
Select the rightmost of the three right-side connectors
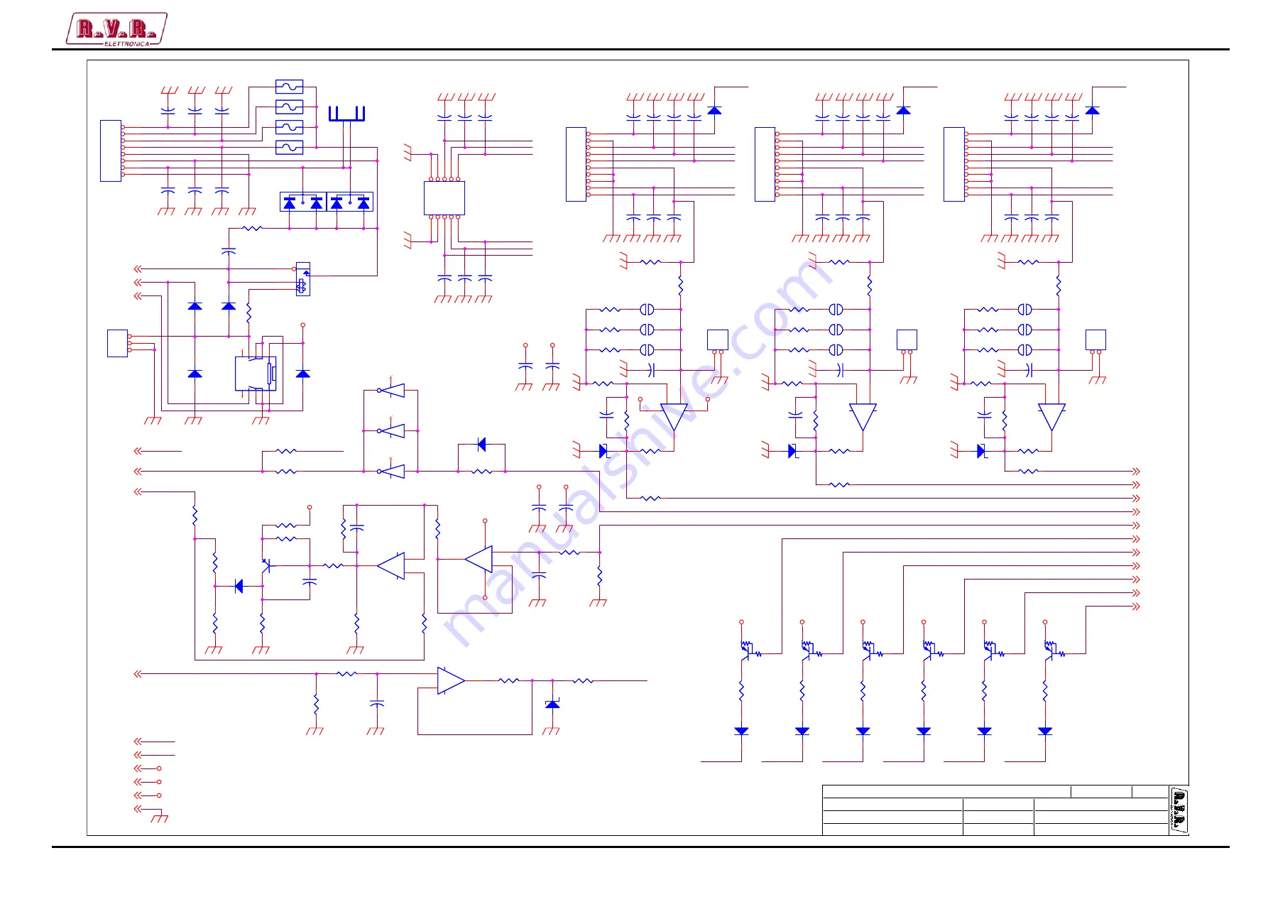[954, 164]
